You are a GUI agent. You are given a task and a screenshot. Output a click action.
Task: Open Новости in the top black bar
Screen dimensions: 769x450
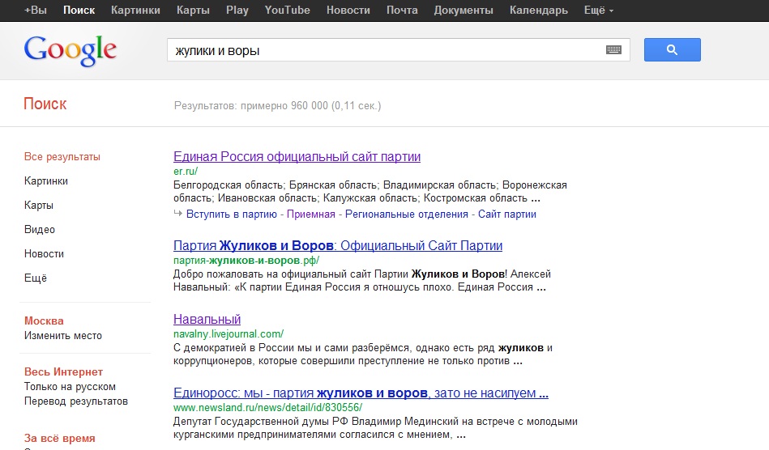click(x=348, y=11)
